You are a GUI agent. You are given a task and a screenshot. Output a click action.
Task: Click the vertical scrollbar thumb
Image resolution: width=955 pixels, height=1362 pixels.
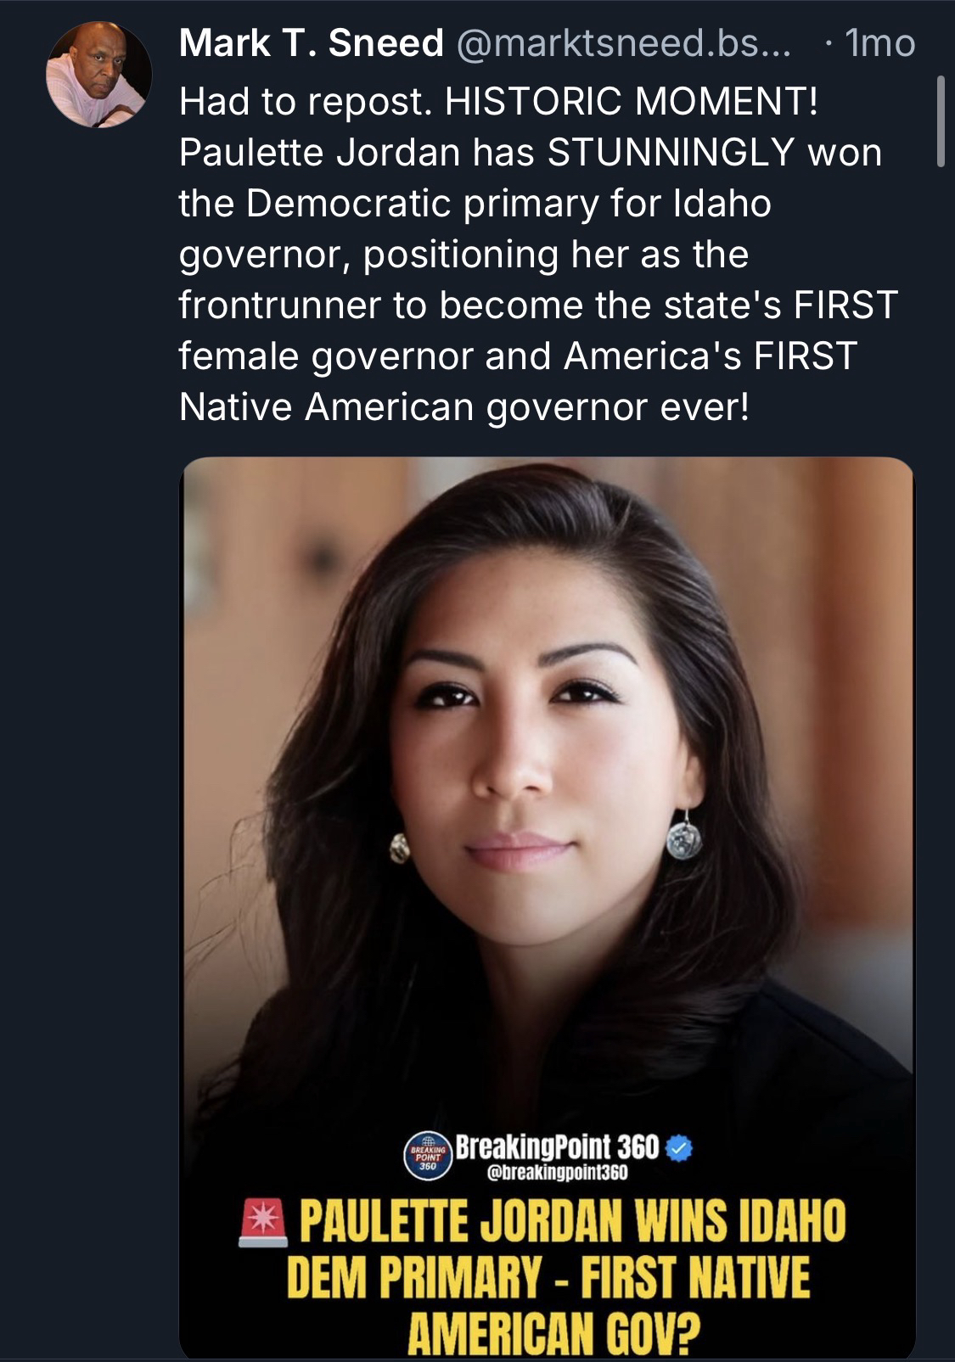pos(940,121)
